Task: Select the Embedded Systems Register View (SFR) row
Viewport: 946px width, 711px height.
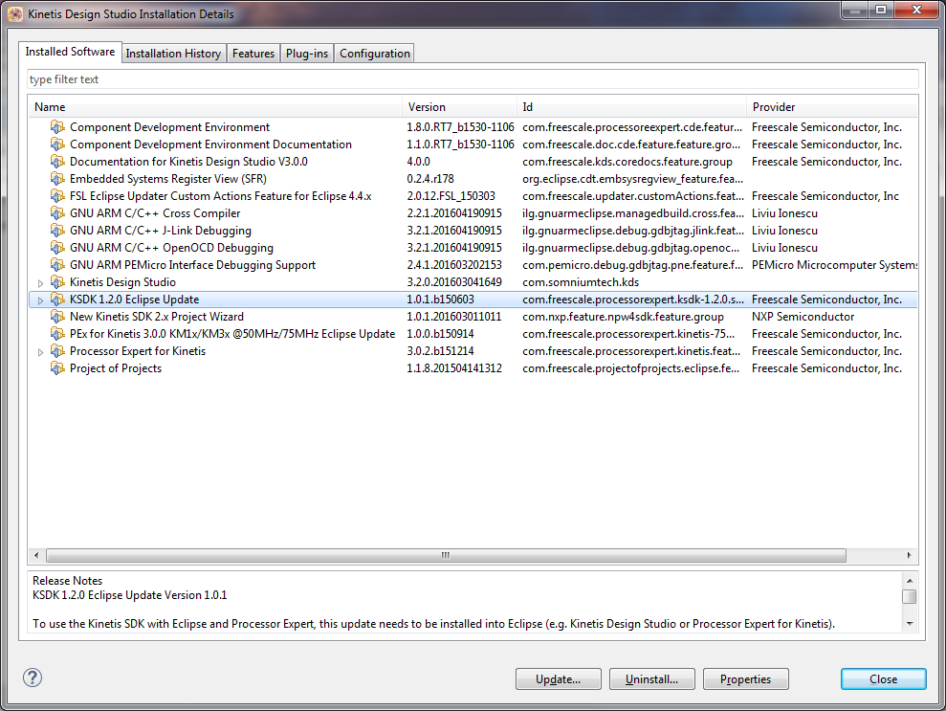Action: (473, 179)
